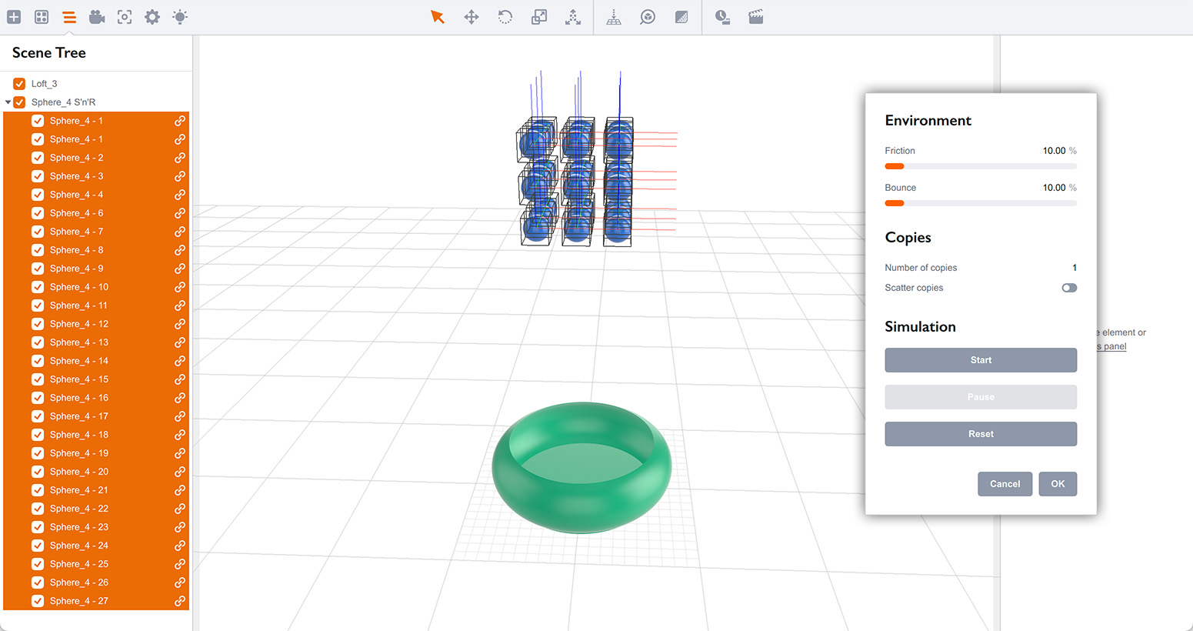This screenshot has height=631, width=1193.
Task: Open the settings gear icon
Action: 152,16
